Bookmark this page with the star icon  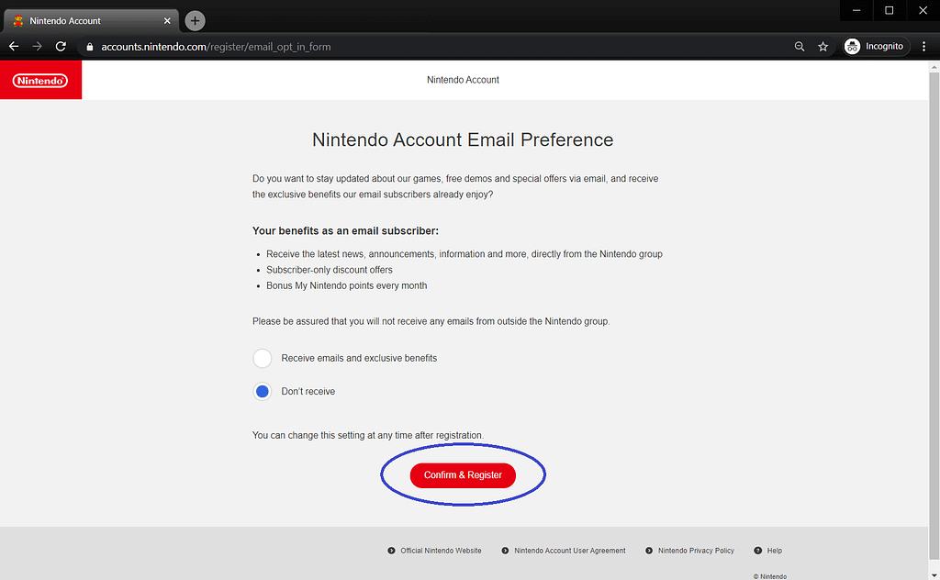tap(823, 46)
